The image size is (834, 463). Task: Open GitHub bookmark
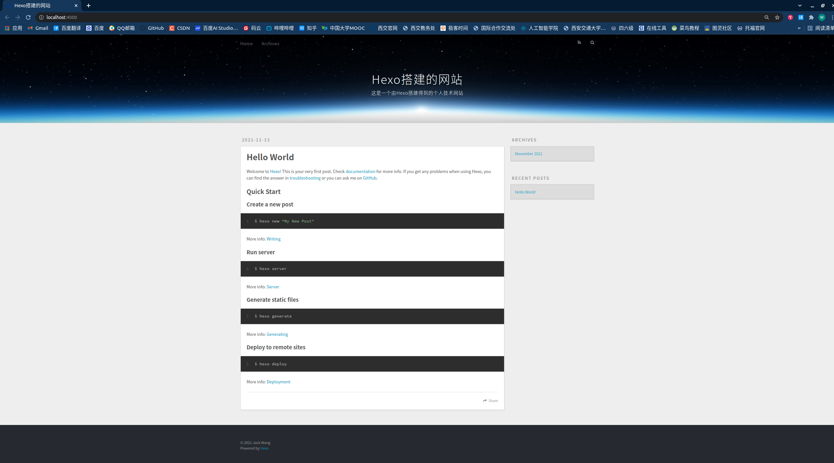(x=152, y=28)
